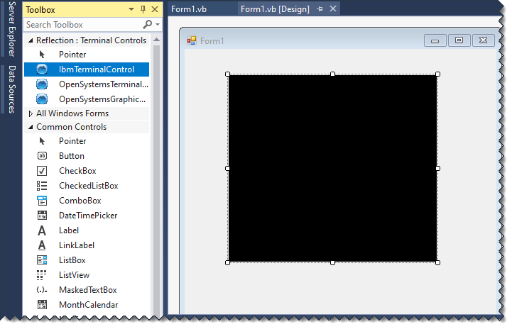Image resolution: width=512 pixels, height=329 pixels.
Task: Choose the OpenSystemsTerminal control icon
Action: 42,84
